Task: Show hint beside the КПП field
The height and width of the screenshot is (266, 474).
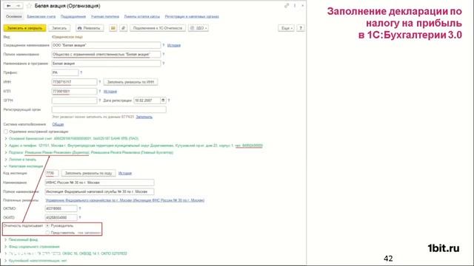Action: click(100, 91)
